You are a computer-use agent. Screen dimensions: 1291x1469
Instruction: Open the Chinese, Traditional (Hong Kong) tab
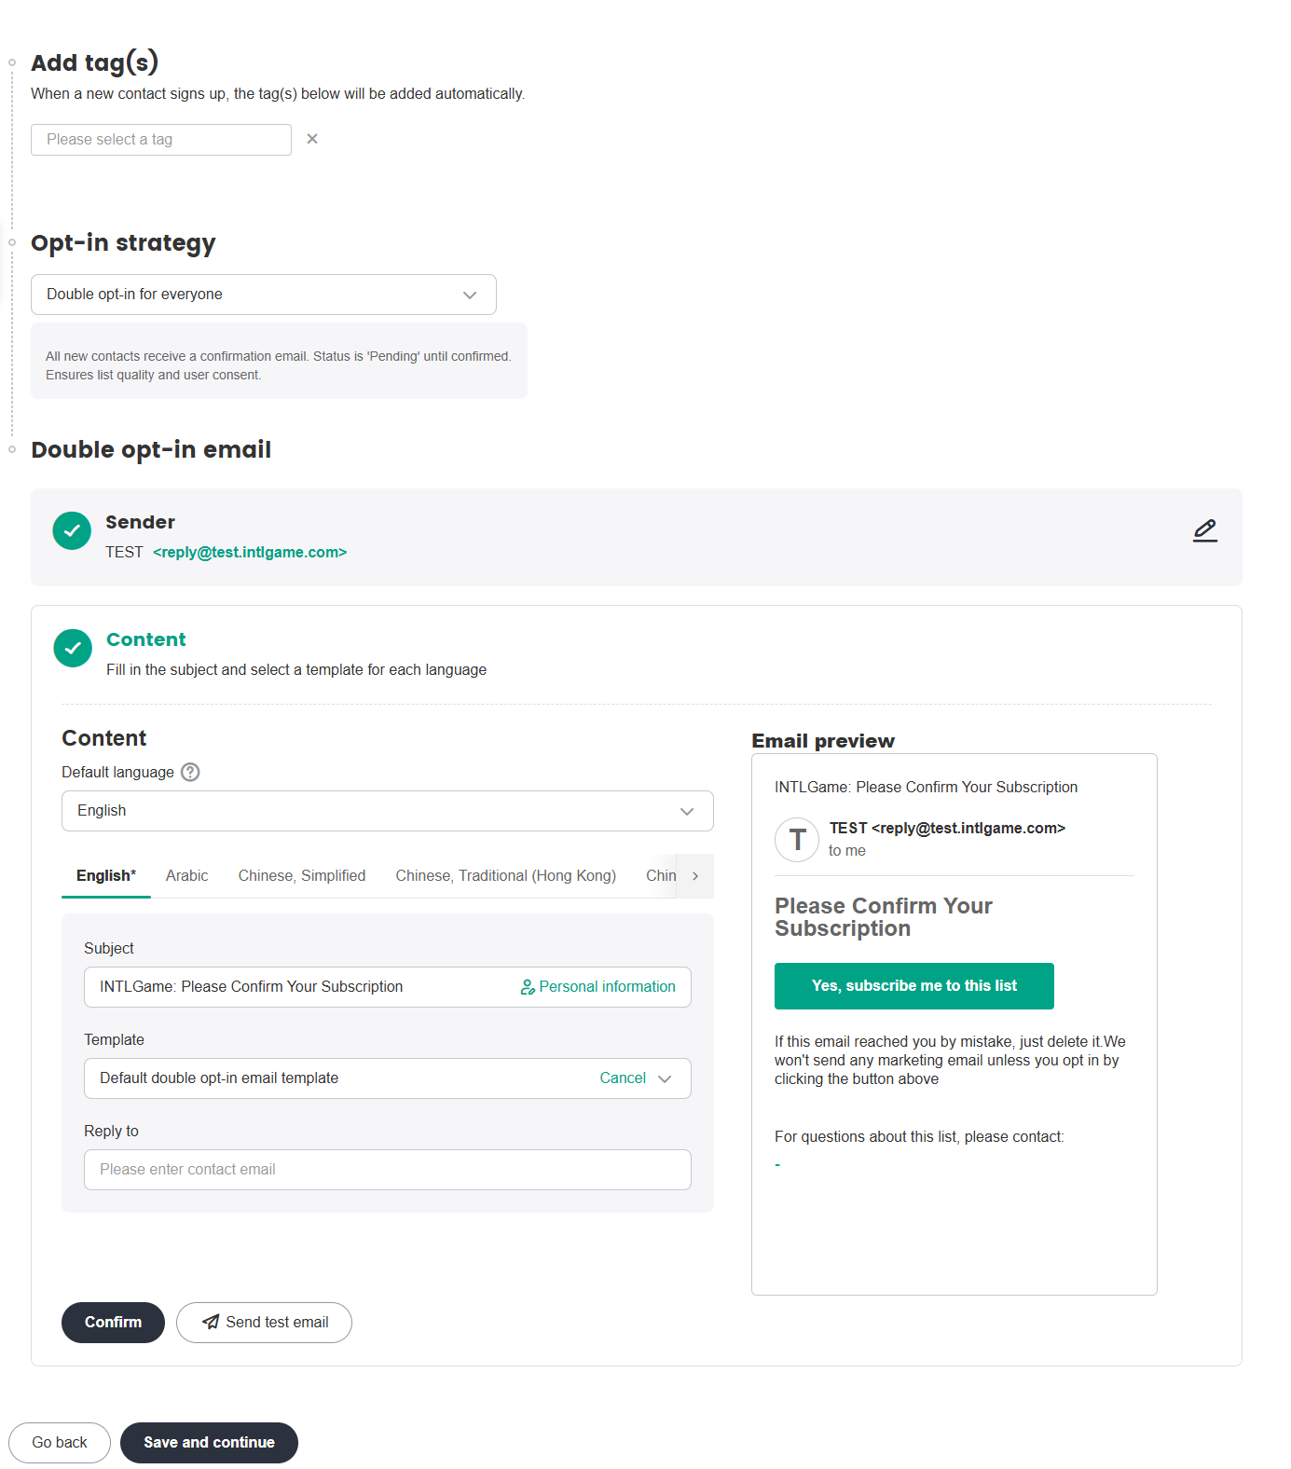tap(505, 876)
